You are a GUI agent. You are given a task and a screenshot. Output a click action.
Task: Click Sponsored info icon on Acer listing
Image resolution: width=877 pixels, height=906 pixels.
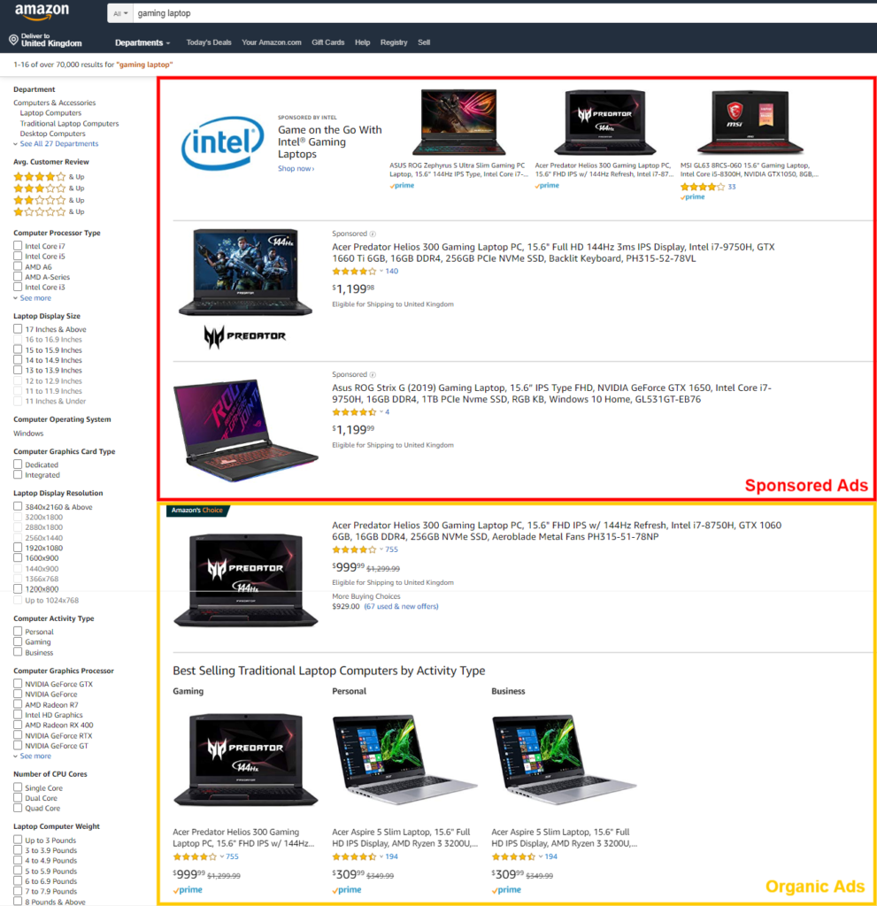pos(373,234)
